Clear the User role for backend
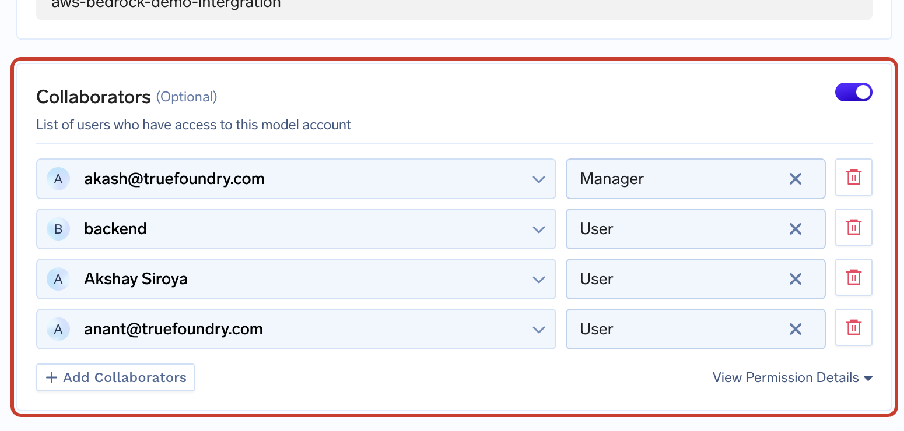904x431 pixels. pyautogui.click(x=795, y=229)
